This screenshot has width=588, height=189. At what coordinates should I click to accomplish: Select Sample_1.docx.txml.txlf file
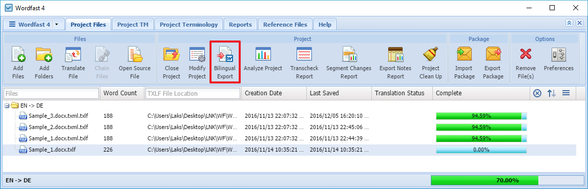click(x=58, y=139)
